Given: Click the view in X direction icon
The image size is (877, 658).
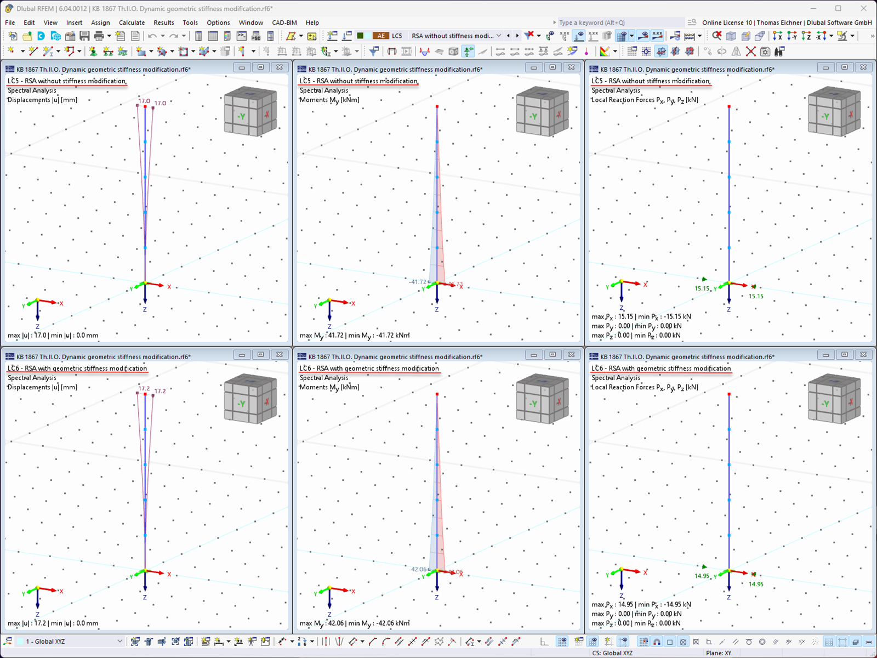Looking at the screenshot, I should coord(778,36).
